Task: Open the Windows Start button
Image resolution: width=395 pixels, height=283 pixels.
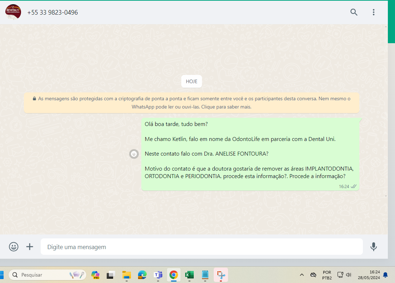Action: tap(1, 275)
